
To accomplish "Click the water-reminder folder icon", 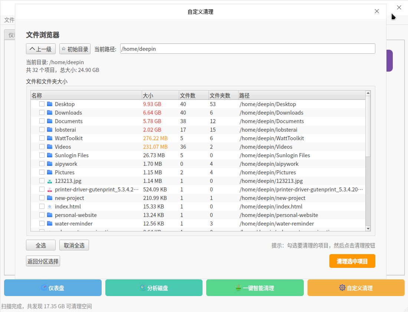I will click(x=50, y=224).
